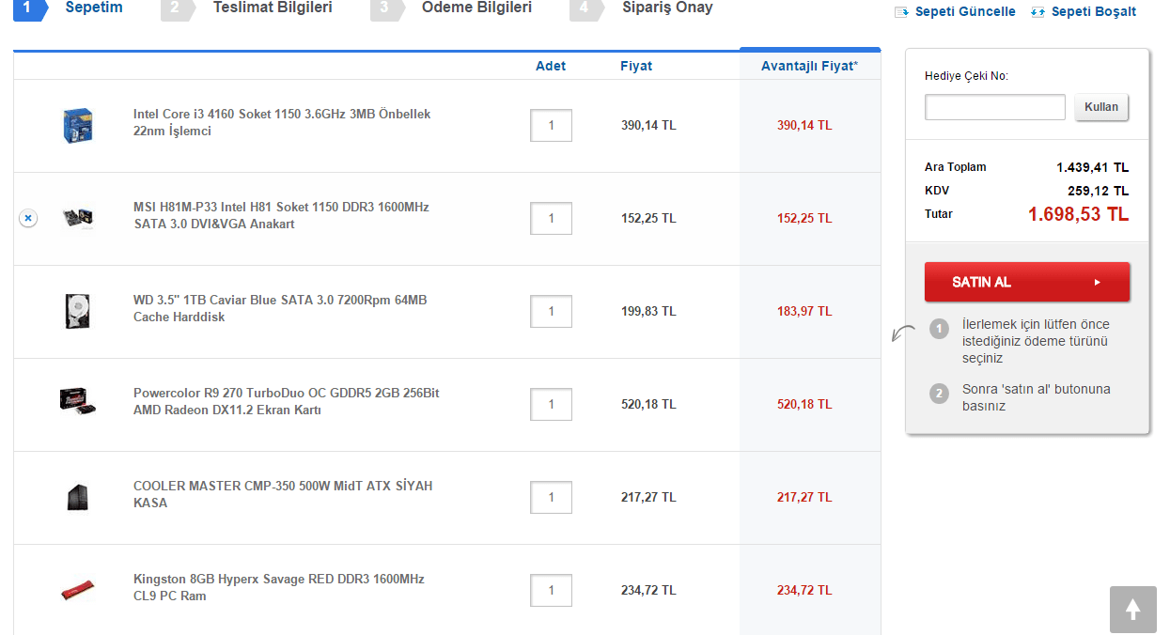This screenshot has height=635, width=1170.
Task: Click quantity box for Kingston 8GB RAM
Action: (x=551, y=590)
